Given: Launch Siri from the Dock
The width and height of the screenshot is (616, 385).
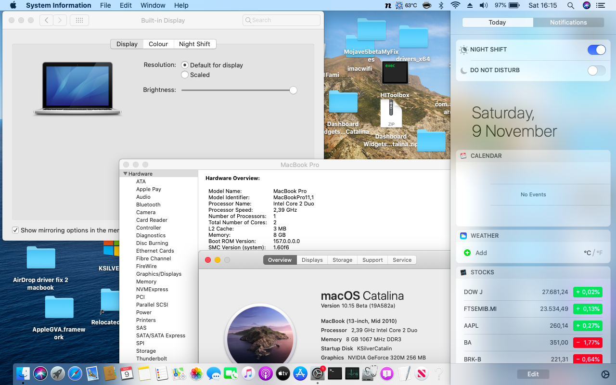Looking at the screenshot, I should (40, 373).
